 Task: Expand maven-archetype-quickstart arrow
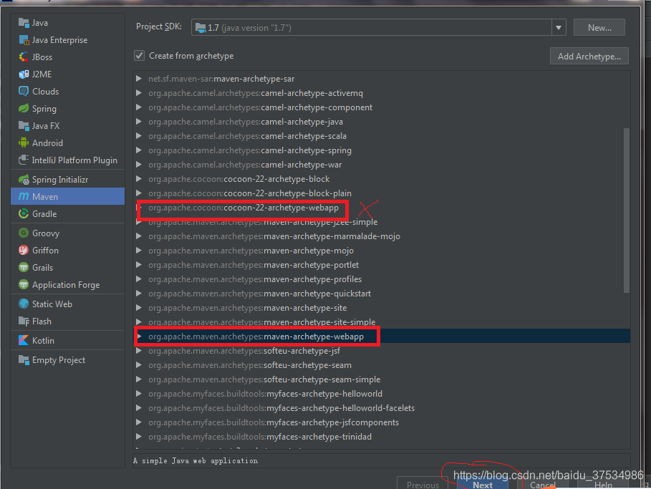(x=139, y=294)
